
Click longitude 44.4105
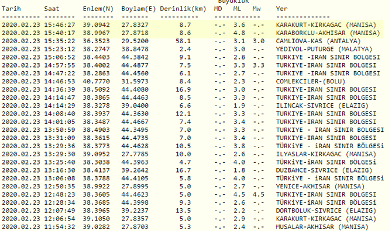[135, 178]
